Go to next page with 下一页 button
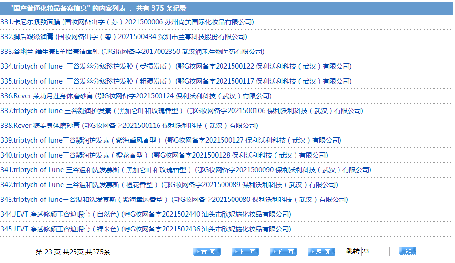Image resolution: width=455 pixels, height=263 pixels. [x=283, y=252]
